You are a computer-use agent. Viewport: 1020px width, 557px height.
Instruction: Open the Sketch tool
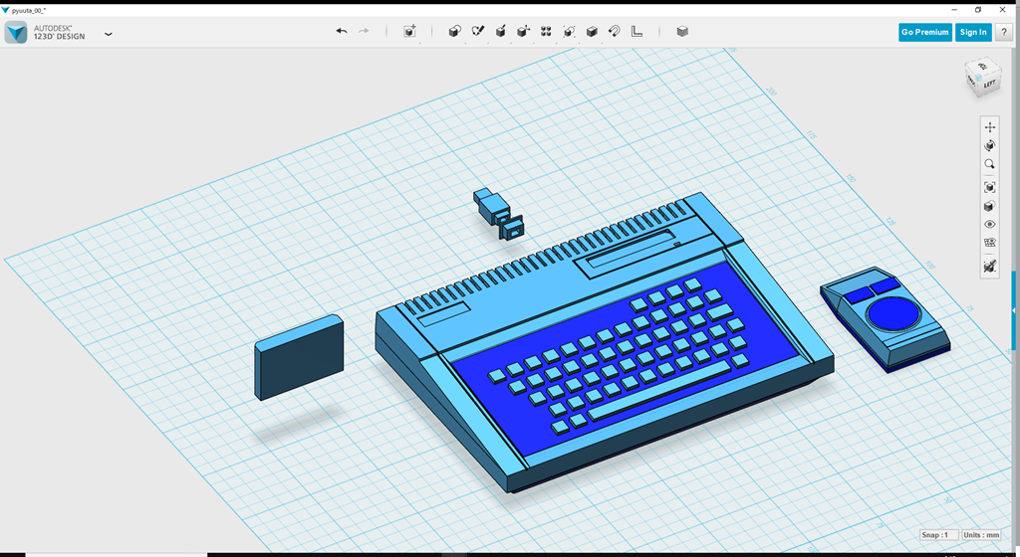point(478,32)
